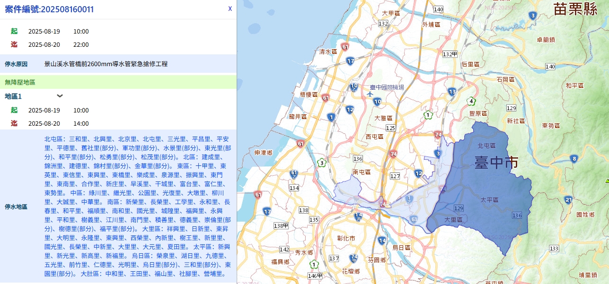Click the 案件編號:202508160011 title

pyautogui.click(x=49, y=9)
